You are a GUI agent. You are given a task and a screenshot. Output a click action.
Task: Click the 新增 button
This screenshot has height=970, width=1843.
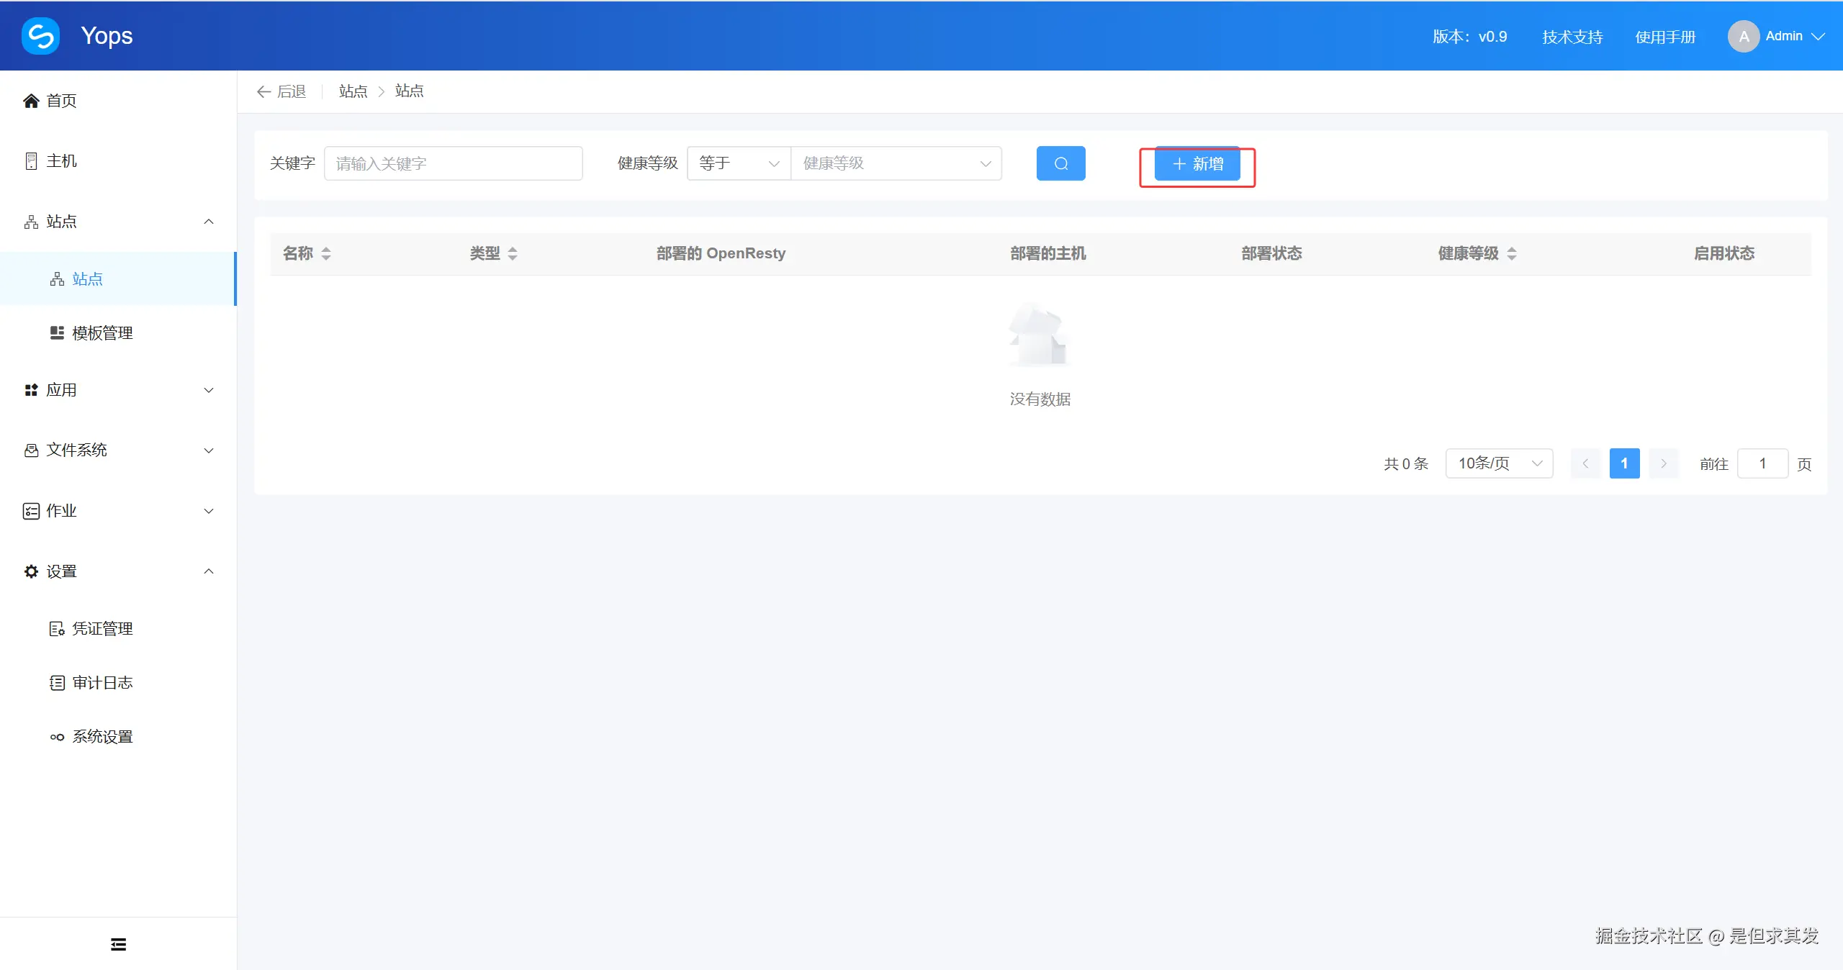pos(1197,164)
